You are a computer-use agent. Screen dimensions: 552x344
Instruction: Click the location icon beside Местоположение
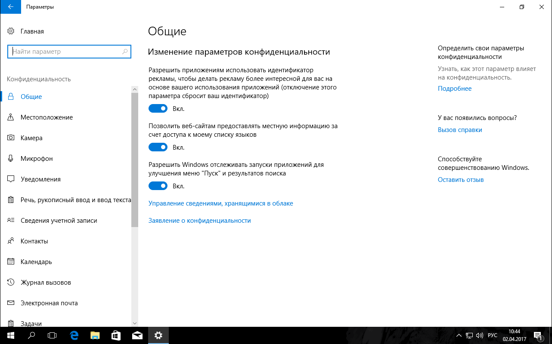[11, 117]
